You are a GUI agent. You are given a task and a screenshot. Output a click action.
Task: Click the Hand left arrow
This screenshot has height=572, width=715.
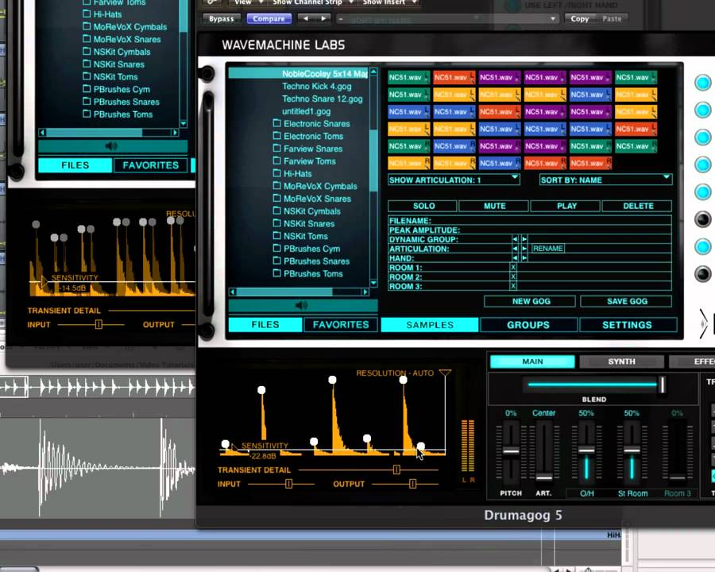click(515, 258)
